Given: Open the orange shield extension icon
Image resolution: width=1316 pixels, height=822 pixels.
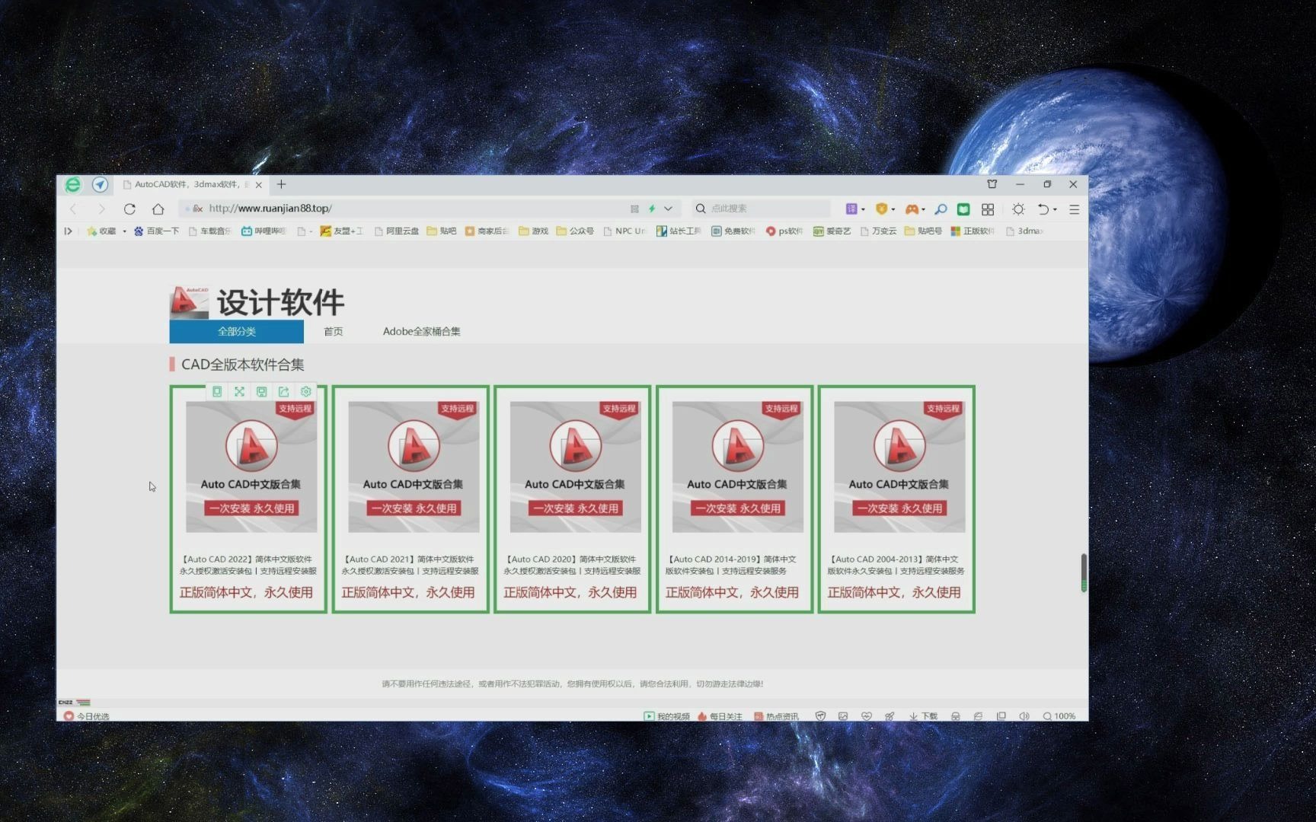Looking at the screenshot, I should tap(881, 209).
